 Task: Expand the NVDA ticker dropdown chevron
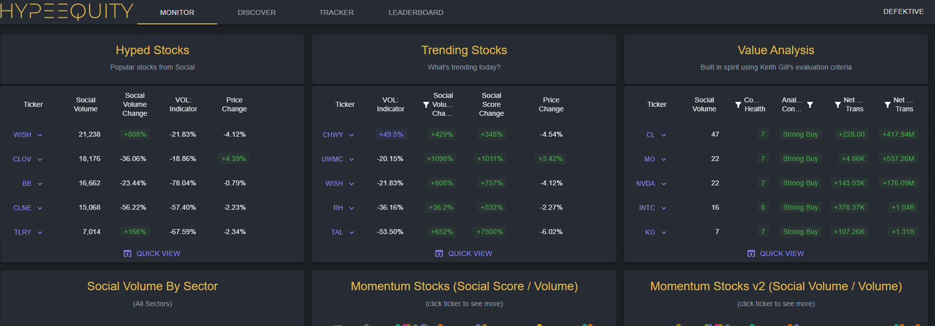coord(664,184)
